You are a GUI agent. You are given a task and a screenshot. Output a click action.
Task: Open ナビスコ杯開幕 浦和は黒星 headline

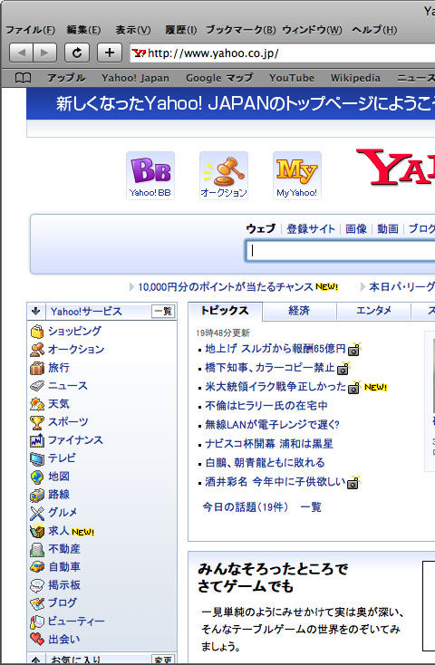(269, 444)
